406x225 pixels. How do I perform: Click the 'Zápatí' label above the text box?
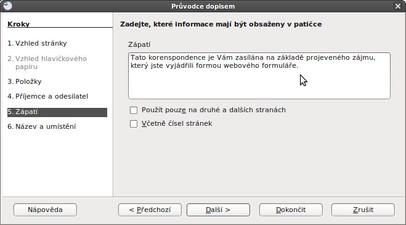tap(139, 44)
